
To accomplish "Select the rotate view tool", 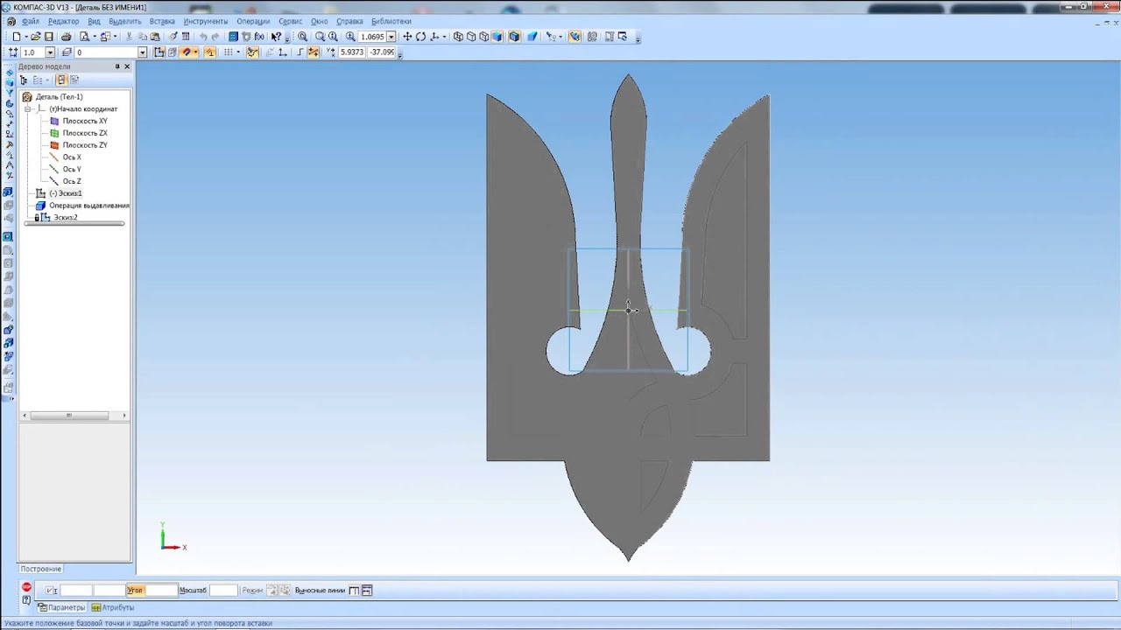I will 420,37.
